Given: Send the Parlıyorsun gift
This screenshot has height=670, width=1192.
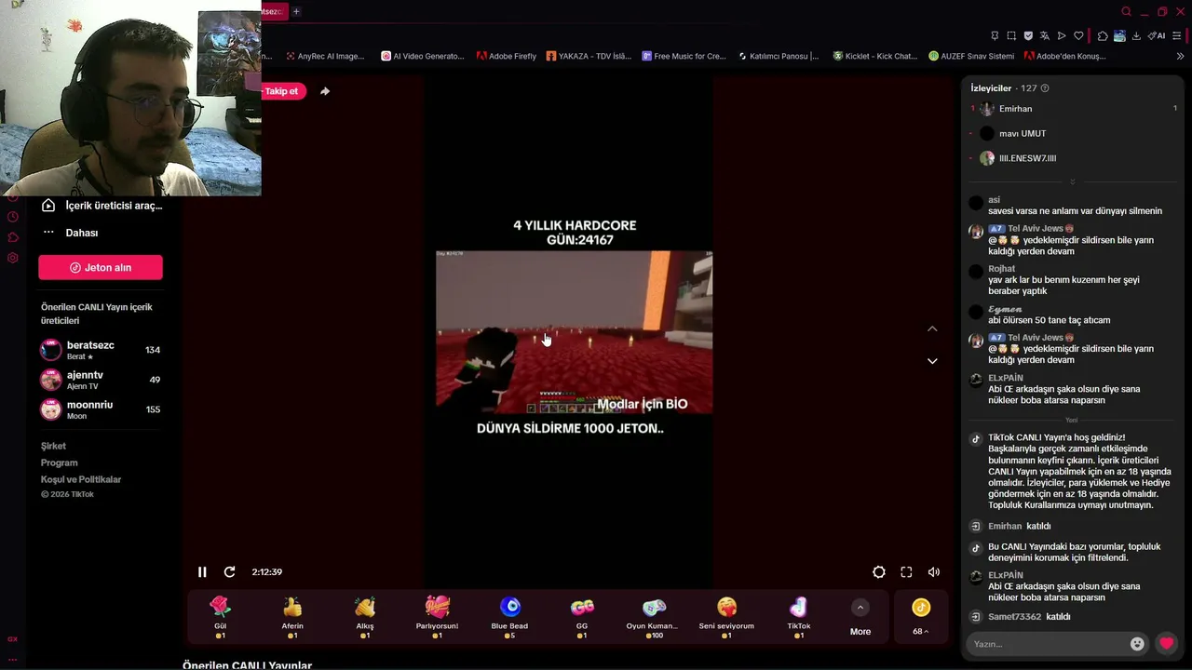Looking at the screenshot, I should pyautogui.click(x=438, y=618).
